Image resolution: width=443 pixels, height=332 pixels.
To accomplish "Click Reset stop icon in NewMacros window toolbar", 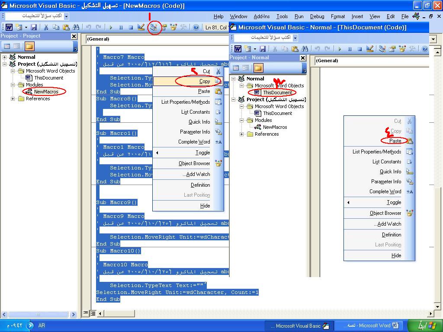I will 131,27.
